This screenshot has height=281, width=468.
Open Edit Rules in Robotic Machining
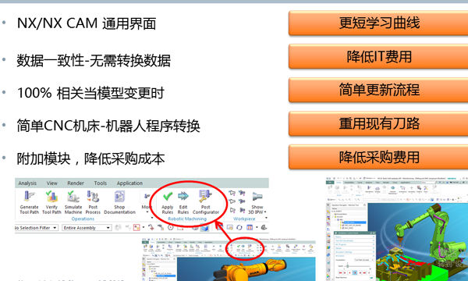pos(183,202)
